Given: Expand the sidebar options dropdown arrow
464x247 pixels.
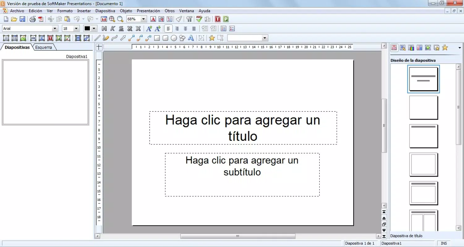Looking at the screenshot, I should click(x=460, y=48).
